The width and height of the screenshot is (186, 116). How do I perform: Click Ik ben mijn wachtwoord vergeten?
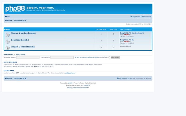[x=87, y=57]
